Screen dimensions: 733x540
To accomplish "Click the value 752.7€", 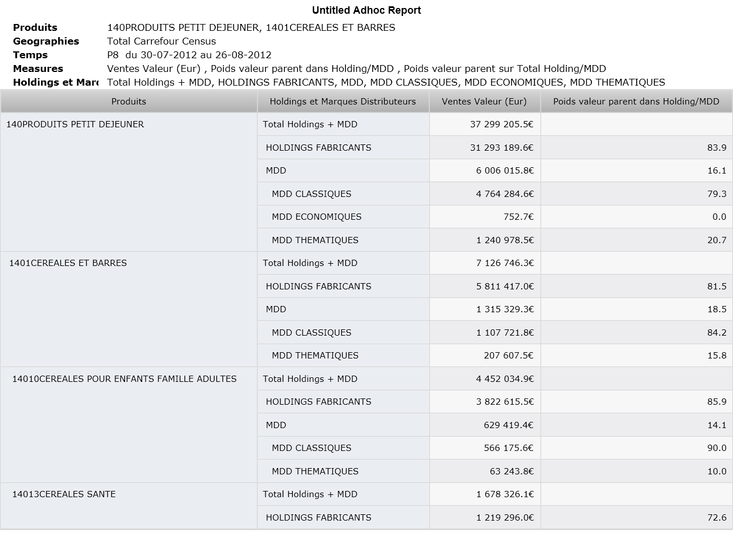I will (519, 217).
